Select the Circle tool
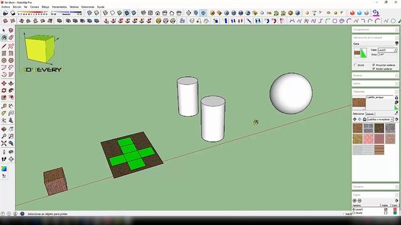The image size is (401, 225). tap(4, 61)
